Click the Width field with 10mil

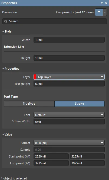(x=69, y=40)
